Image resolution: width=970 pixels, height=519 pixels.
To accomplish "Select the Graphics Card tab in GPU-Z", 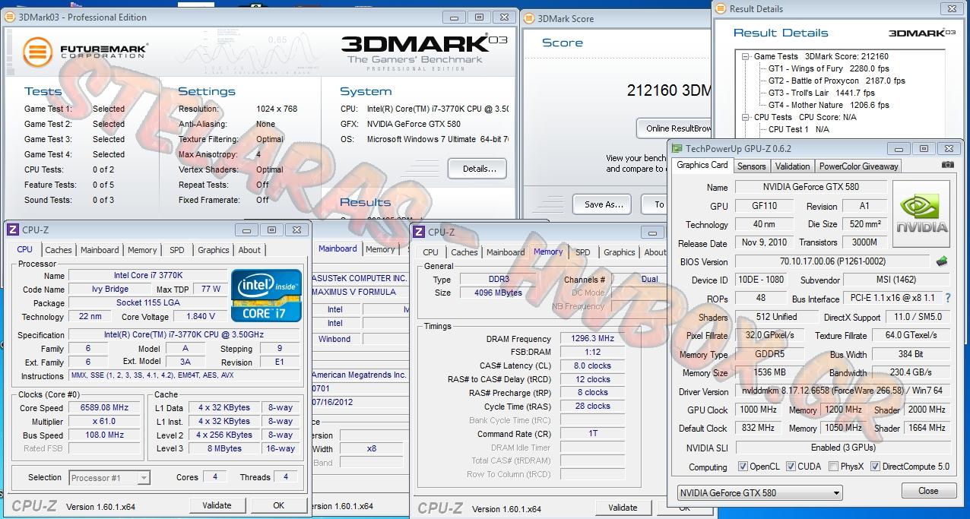I will click(702, 165).
